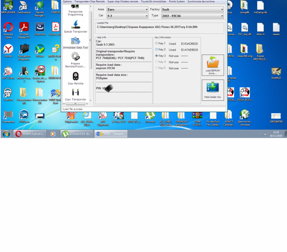Click the Windows Start button
Viewport: 287px width, 252px height.
pos(6,134)
